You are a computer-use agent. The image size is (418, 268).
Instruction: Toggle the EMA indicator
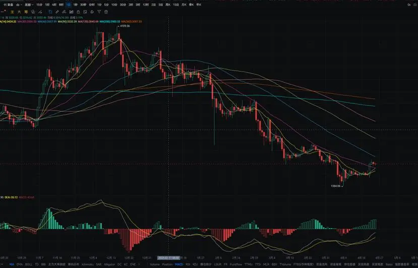[x=20, y=264]
